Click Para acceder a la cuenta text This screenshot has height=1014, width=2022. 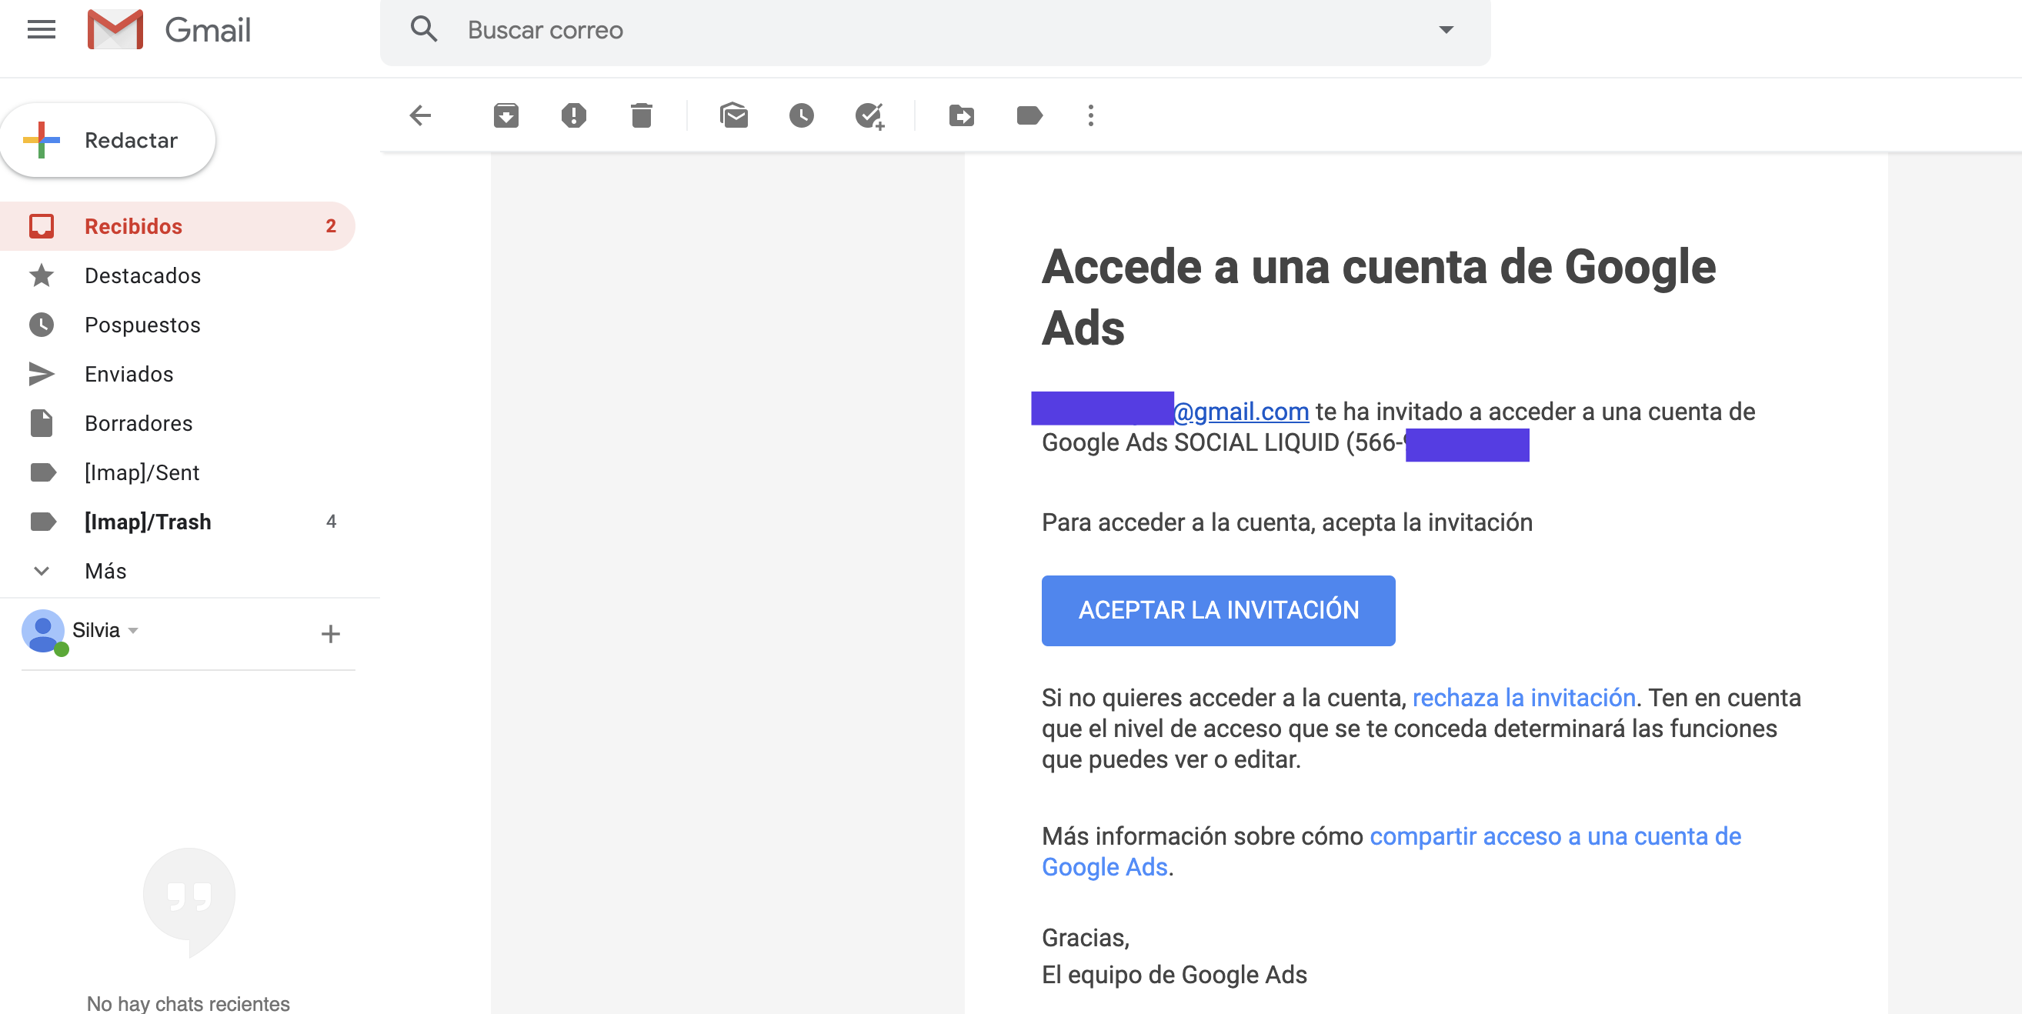point(1287,522)
